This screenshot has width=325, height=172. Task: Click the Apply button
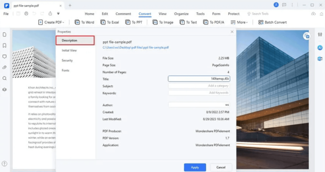pyautogui.click(x=195, y=167)
